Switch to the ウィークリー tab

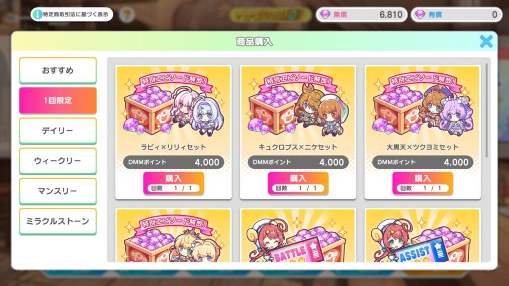click(58, 161)
